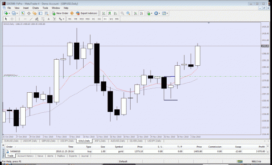Open the Profiles toolbar icon
Image resolution: width=272 pixels, height=165 pixels.
(x=13, y=13)
